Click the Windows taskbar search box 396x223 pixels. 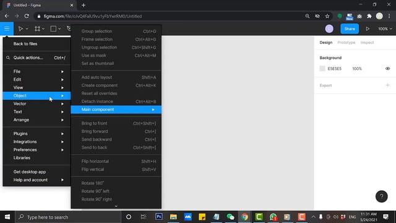click(68, 217)
